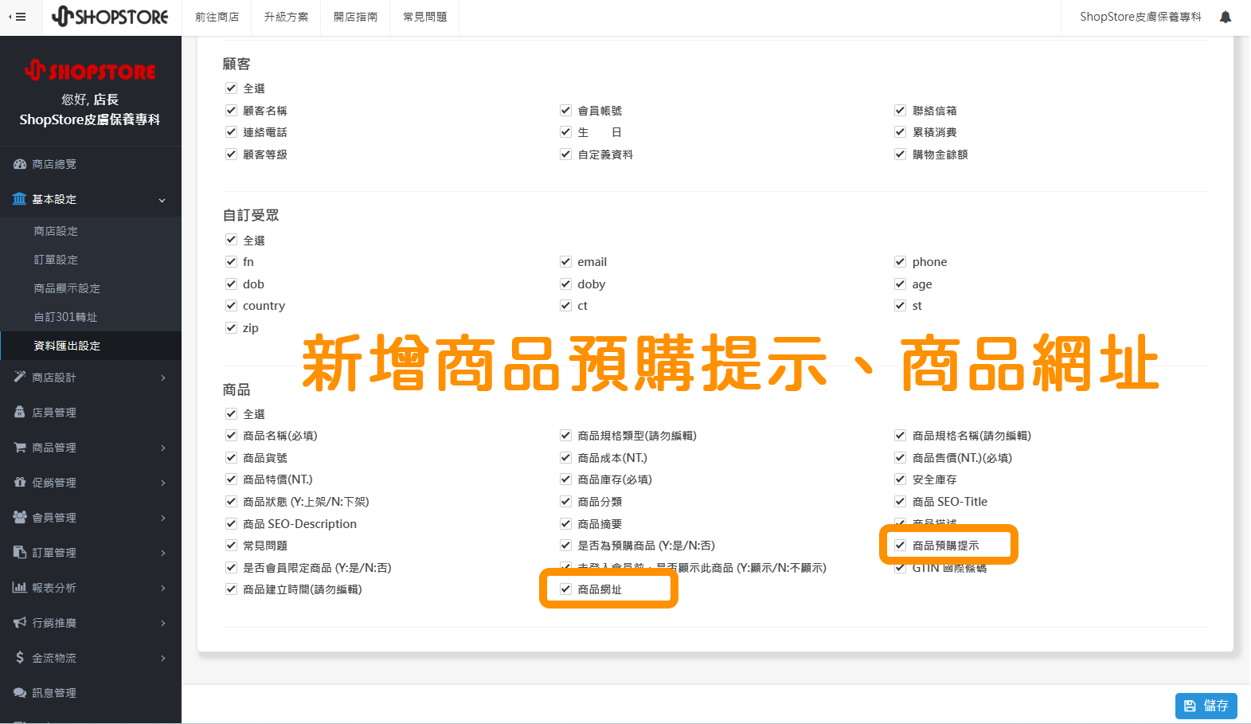1251x724 pixels.
Task: Toggle the 顧客等級 checkbox
Action: (231, 155)
